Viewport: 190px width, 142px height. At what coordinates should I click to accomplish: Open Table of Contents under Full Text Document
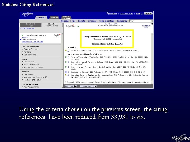pyautogui.click(x=31, y=49)
